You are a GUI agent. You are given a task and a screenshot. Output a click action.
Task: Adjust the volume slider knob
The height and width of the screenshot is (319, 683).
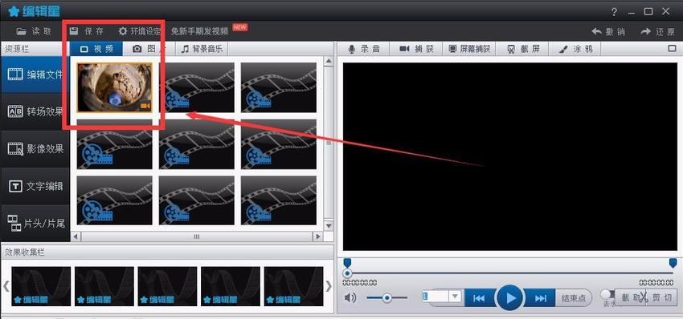coord(386,297)
